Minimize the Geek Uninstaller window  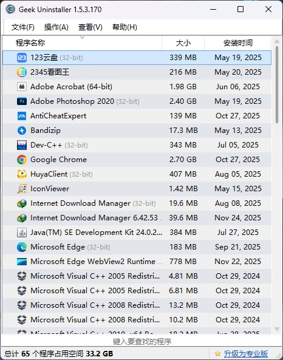tap(213, 10)
